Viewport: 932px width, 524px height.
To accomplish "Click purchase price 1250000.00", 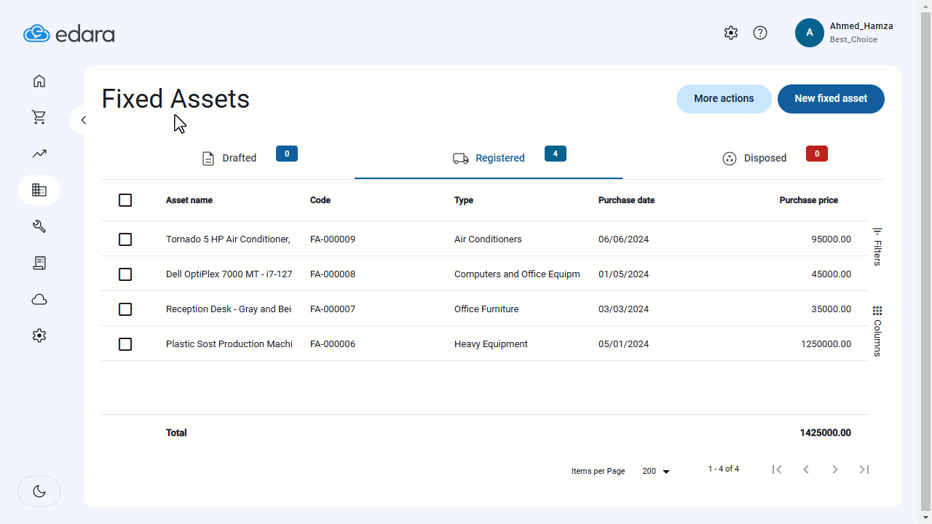I will pos(826,344).
